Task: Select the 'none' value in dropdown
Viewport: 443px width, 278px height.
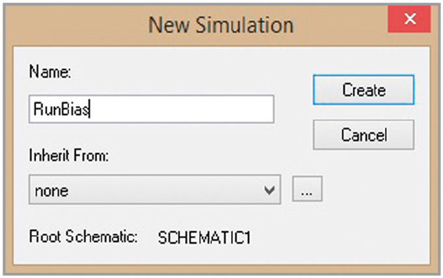Action: point(51,191)
